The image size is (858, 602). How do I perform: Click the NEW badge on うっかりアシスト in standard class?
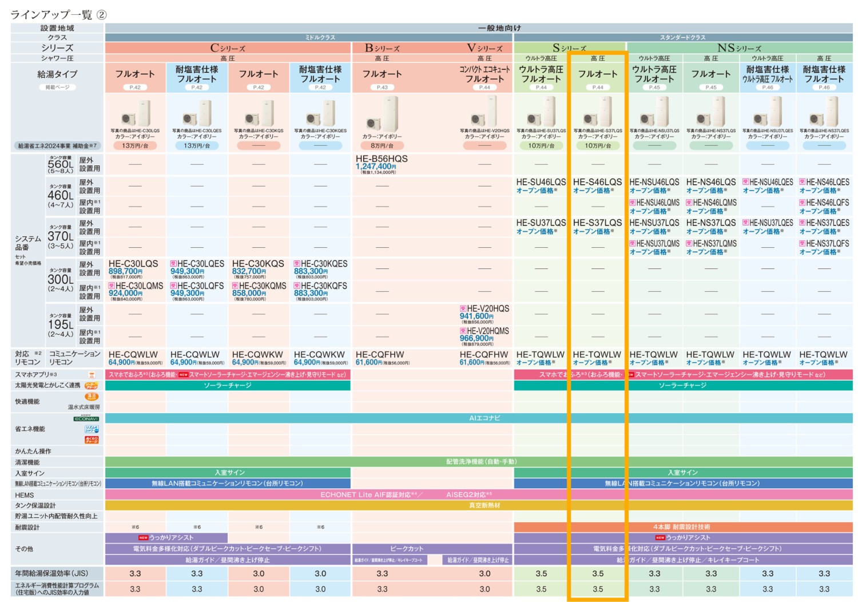point(660,538)
